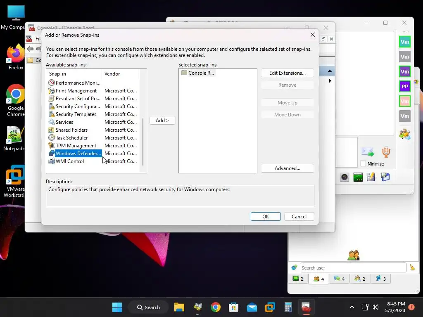Screen dimensions: 423x317
Task: Click the teal Vm user avatar
Action: click(x=405, y=42)
